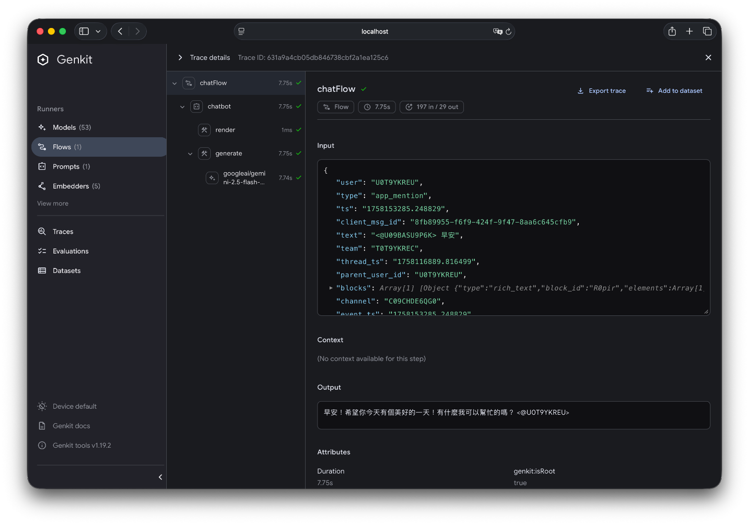Screen dimensions: 749x525
Task: Click the Safari sidebar toggle icon
Action: coord(84,31)
